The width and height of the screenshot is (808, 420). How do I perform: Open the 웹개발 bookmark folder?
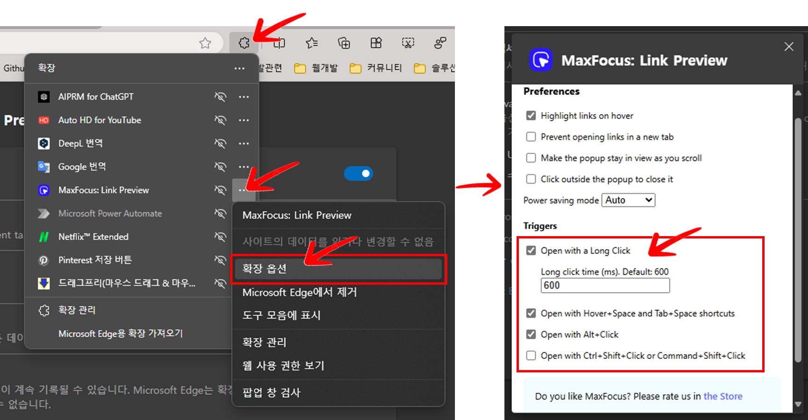pos(316,68)
